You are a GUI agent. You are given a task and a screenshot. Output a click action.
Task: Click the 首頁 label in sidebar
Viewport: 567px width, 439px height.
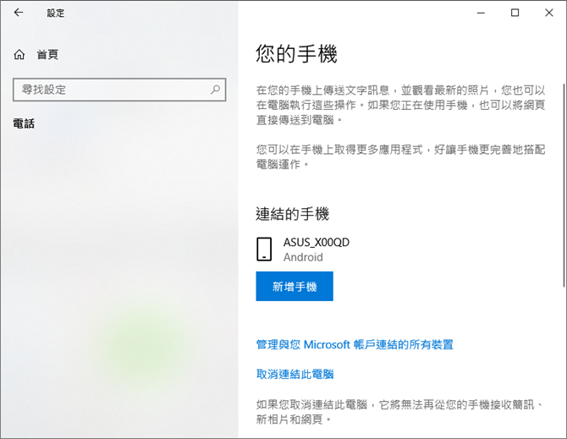47,55
